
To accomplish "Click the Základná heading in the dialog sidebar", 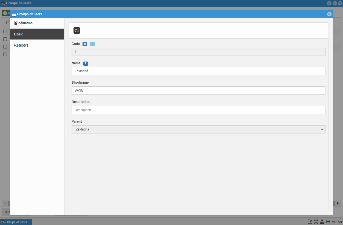I will 25,23.
